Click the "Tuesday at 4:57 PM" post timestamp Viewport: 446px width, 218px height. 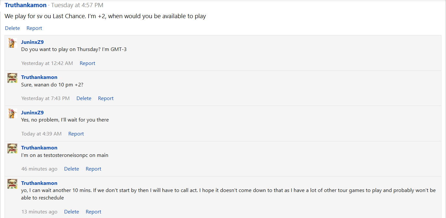pos(77,5)
